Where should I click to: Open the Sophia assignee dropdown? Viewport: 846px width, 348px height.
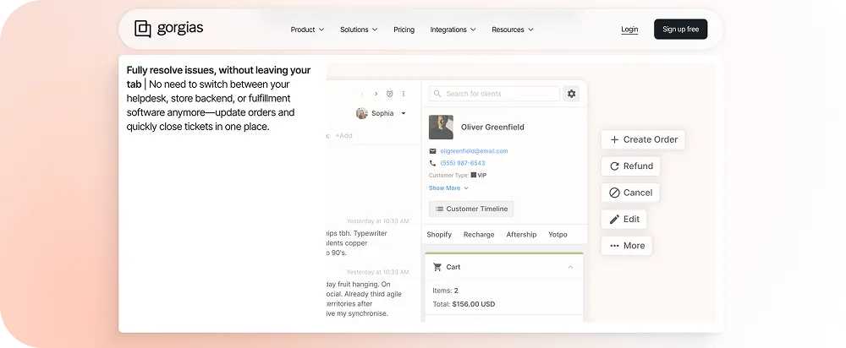click(381, 113)
